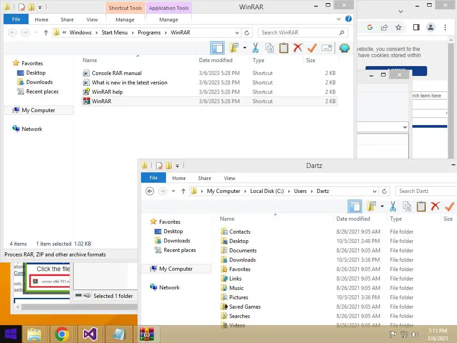Select Network in WinRAR window sidebar
This screenshot has height=343, width=457.
(32, 129)
